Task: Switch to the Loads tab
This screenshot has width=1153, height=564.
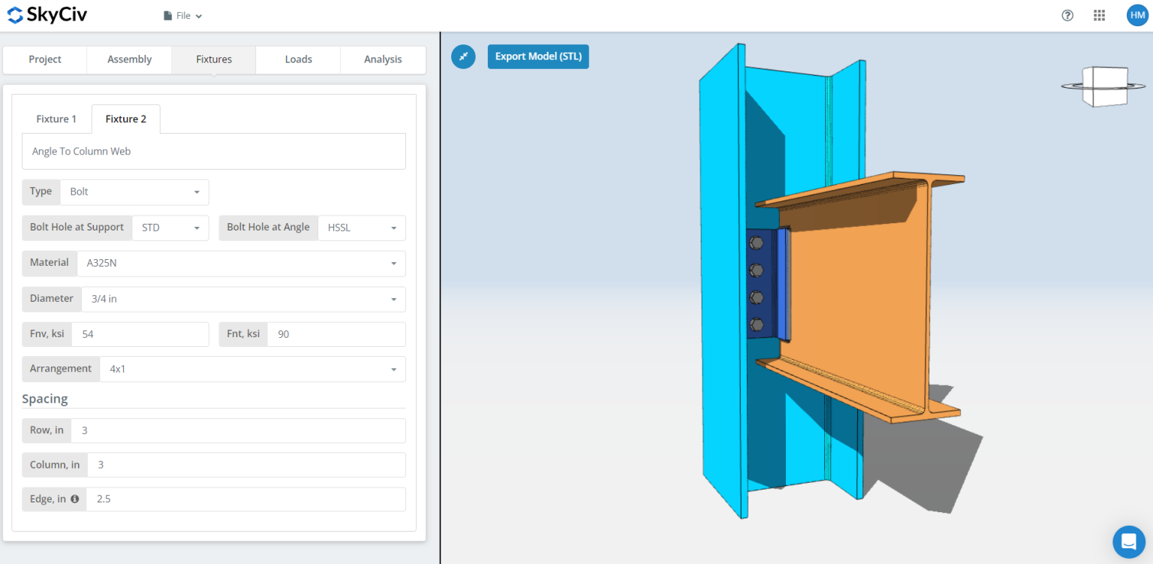Action: coord(298,59)
